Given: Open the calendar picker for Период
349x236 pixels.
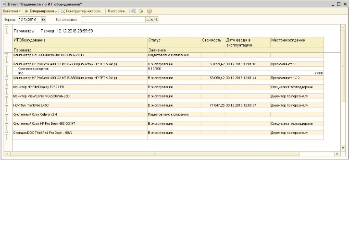Looking at the screenshot, I should pos(44,20).
